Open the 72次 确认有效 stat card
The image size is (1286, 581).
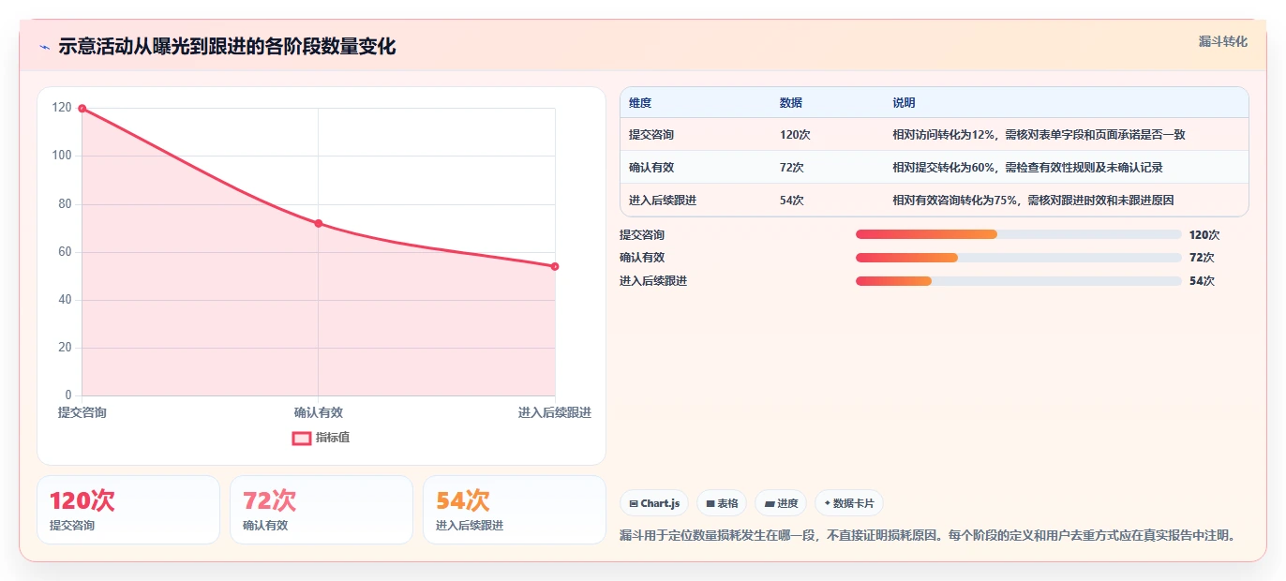click(321, 510)
